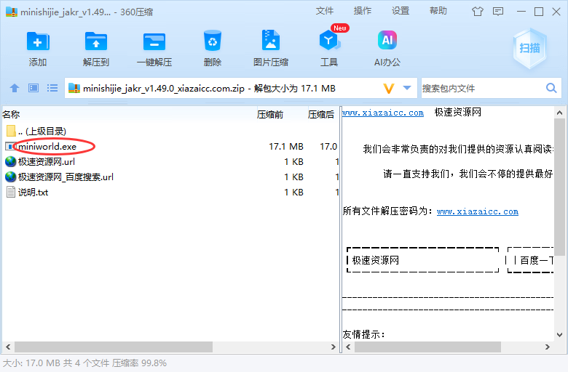
Task: Click the password link www.xiazaicc.com
Action: tap(478, 211)
